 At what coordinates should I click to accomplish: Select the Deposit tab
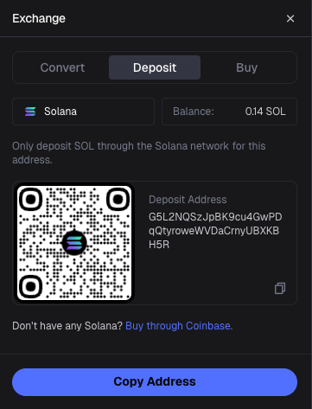coord(155,67)
